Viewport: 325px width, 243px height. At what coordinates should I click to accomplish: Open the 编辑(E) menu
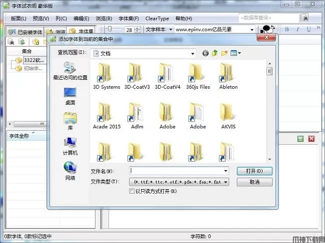click(81, 18)
